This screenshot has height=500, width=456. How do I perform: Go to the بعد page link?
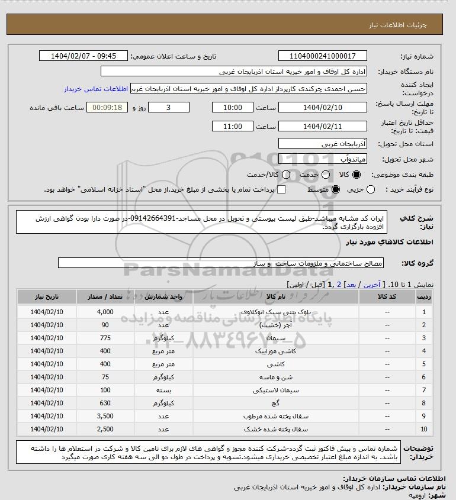click(x=351, y=285)
